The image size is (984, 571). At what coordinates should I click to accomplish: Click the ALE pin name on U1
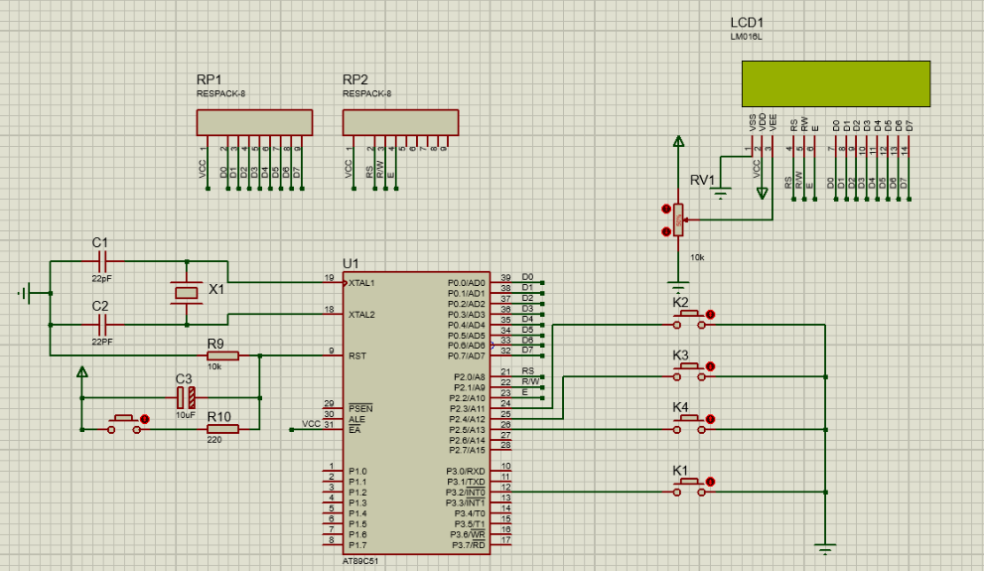[356, 419]
